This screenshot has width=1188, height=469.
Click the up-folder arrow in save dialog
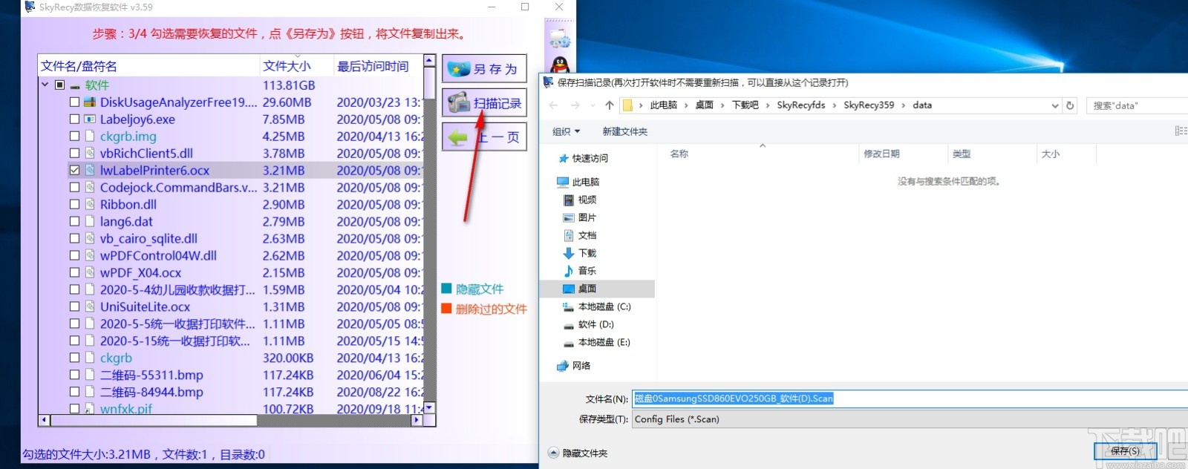(x=610, y=105)
